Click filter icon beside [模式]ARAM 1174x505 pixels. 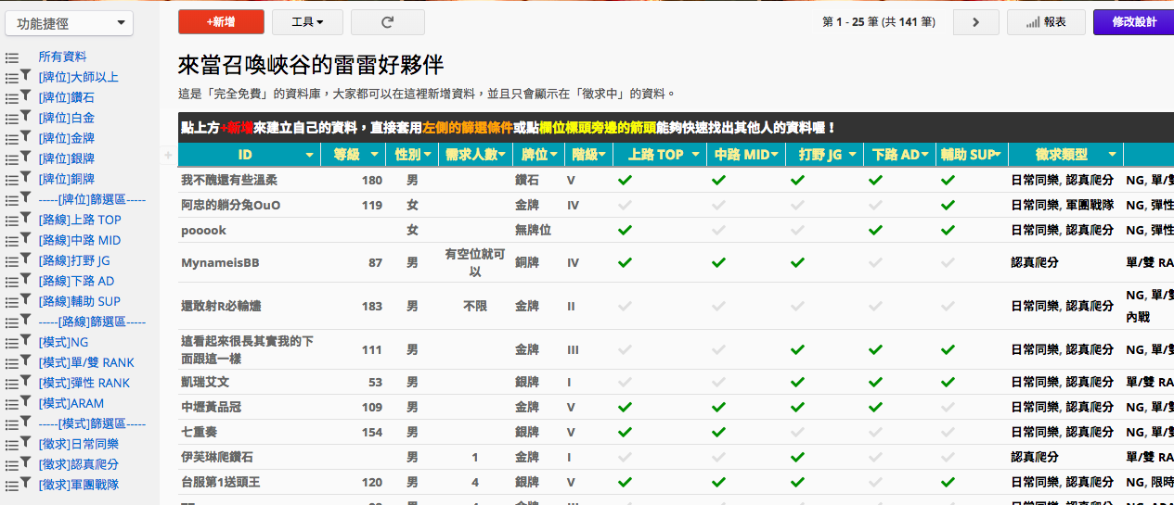25,403
